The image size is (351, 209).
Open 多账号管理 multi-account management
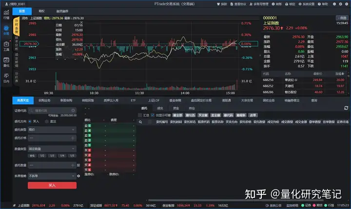tap(259, 4)
